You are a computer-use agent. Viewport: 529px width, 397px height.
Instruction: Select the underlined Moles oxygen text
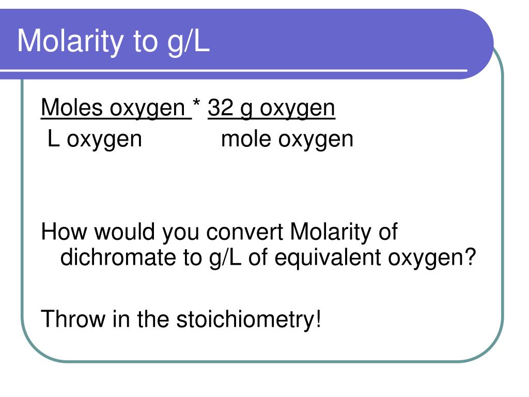[116, 108]
